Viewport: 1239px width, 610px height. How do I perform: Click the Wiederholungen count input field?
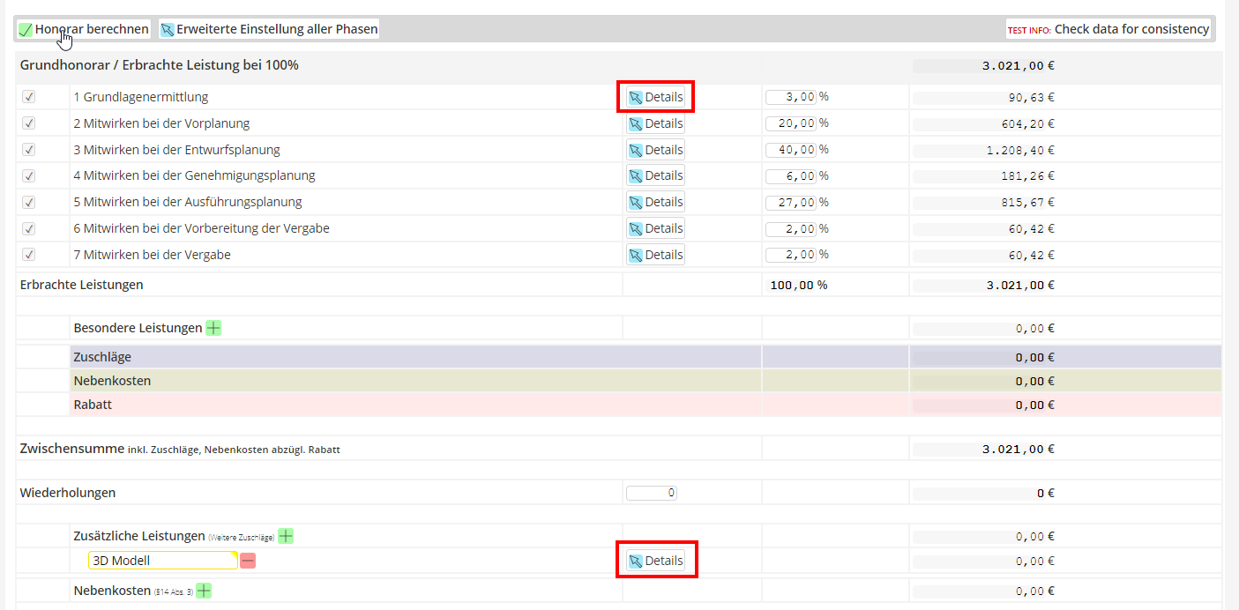click(x=651, y=493)
